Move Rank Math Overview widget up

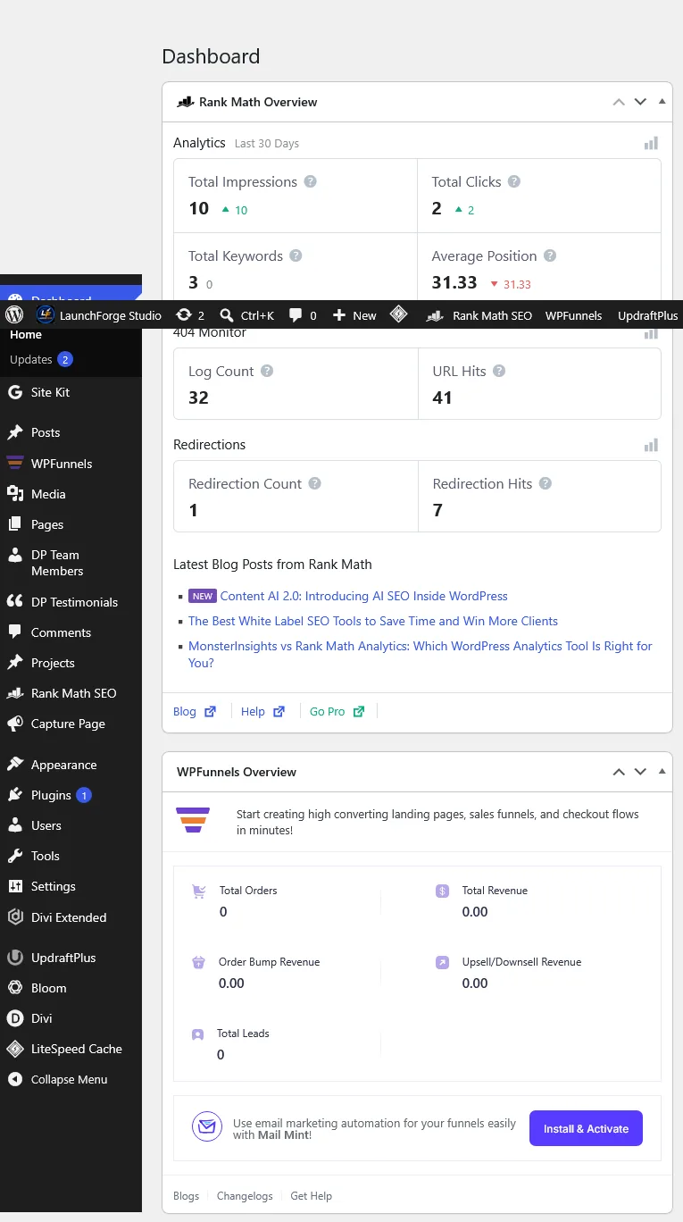[619, 102]
